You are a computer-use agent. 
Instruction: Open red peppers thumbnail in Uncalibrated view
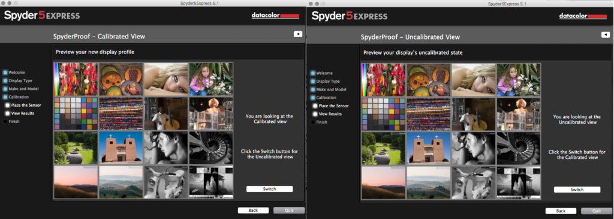pos(383,80)
